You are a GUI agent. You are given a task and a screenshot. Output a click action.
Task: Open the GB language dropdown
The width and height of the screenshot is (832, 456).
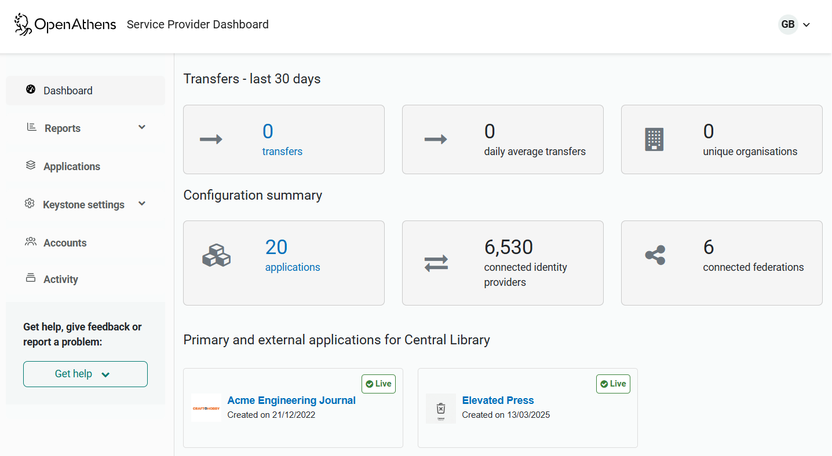click(794, 24)
